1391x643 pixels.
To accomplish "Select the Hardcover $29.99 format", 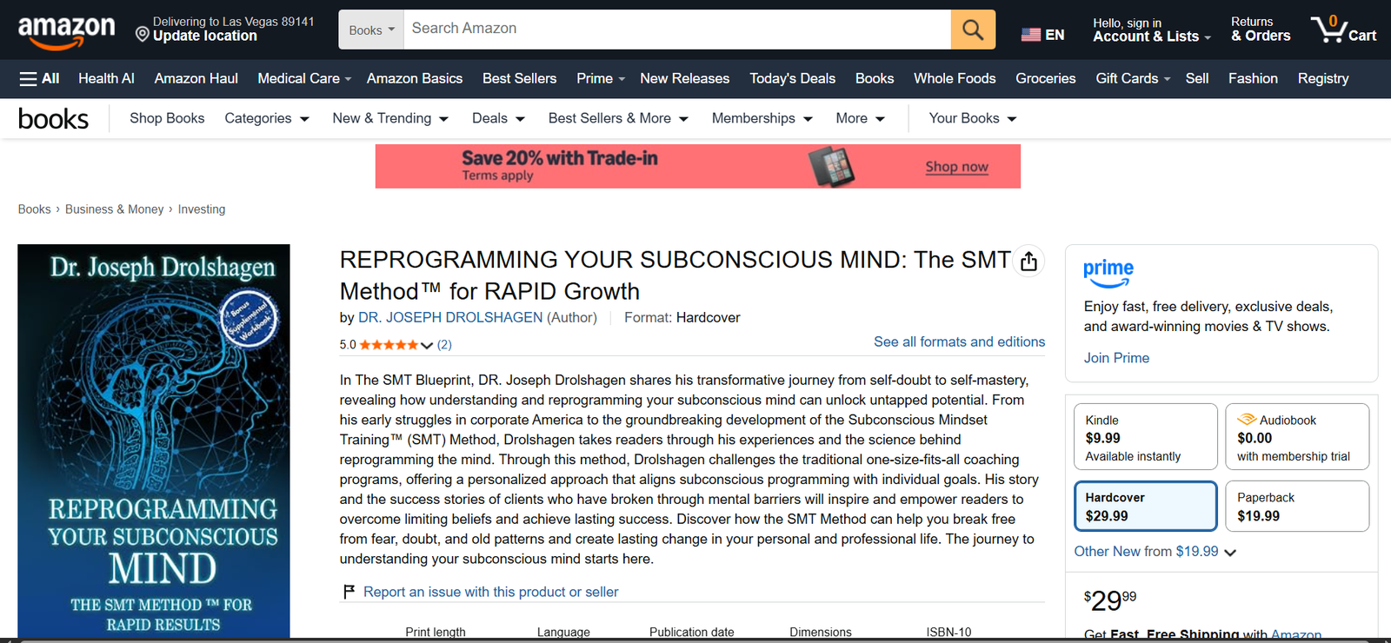I will pos(1146,506).
